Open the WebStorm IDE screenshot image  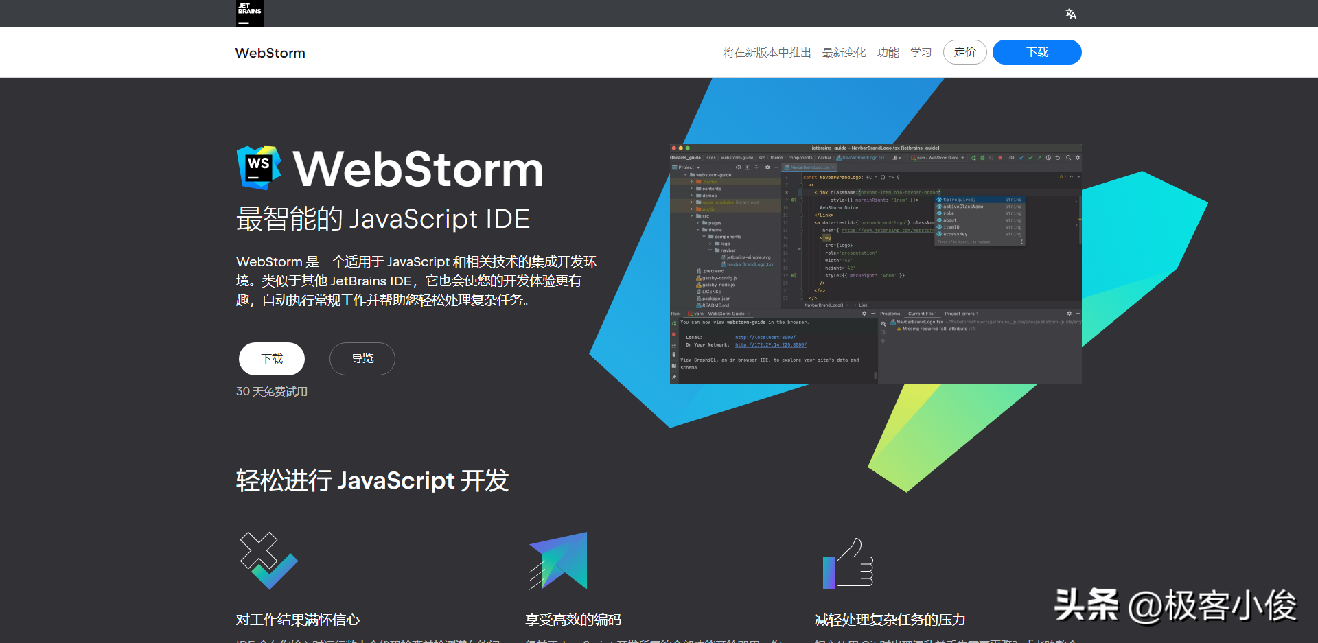(876, 264)
